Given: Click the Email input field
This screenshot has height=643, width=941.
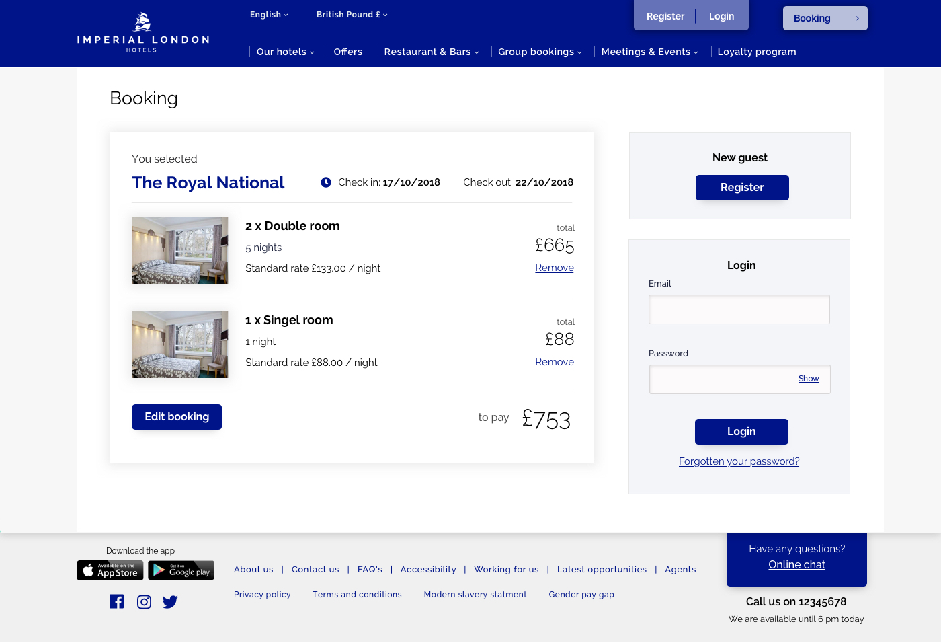Looking at the screenshot, I should pos(739,309).
